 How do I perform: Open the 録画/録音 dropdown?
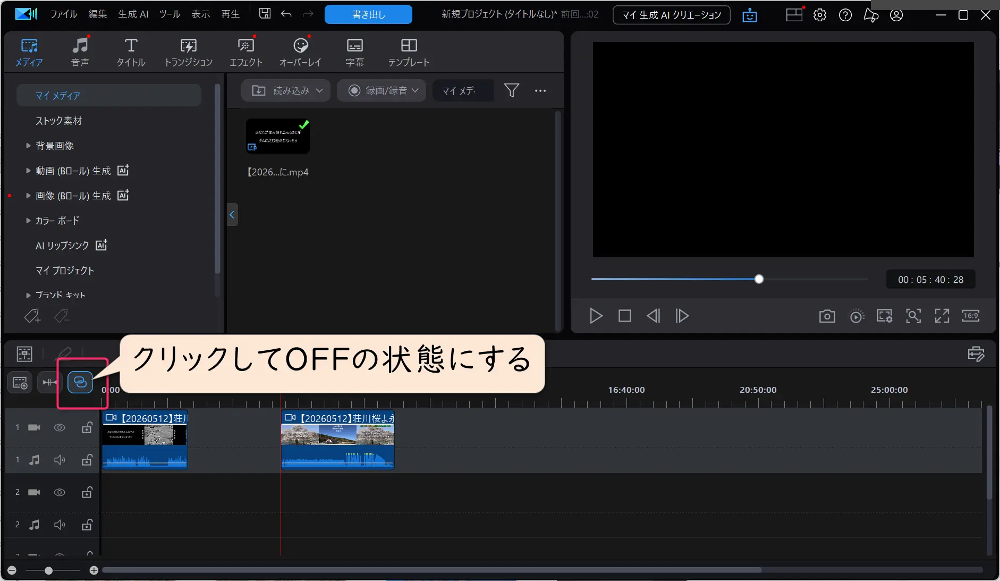click(382, 91)
